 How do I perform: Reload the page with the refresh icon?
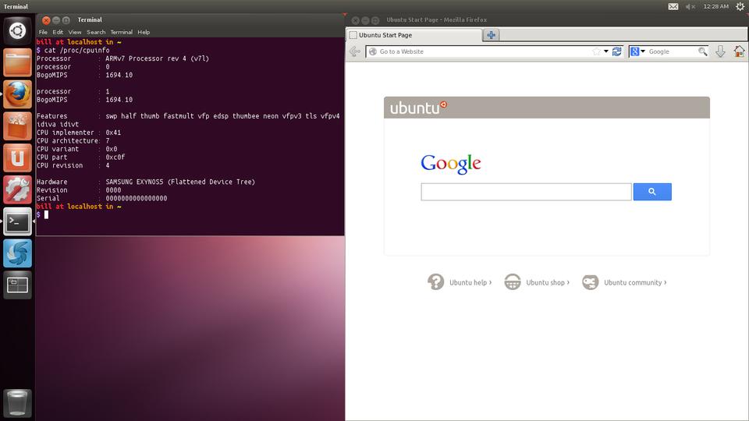coord(617,51)
